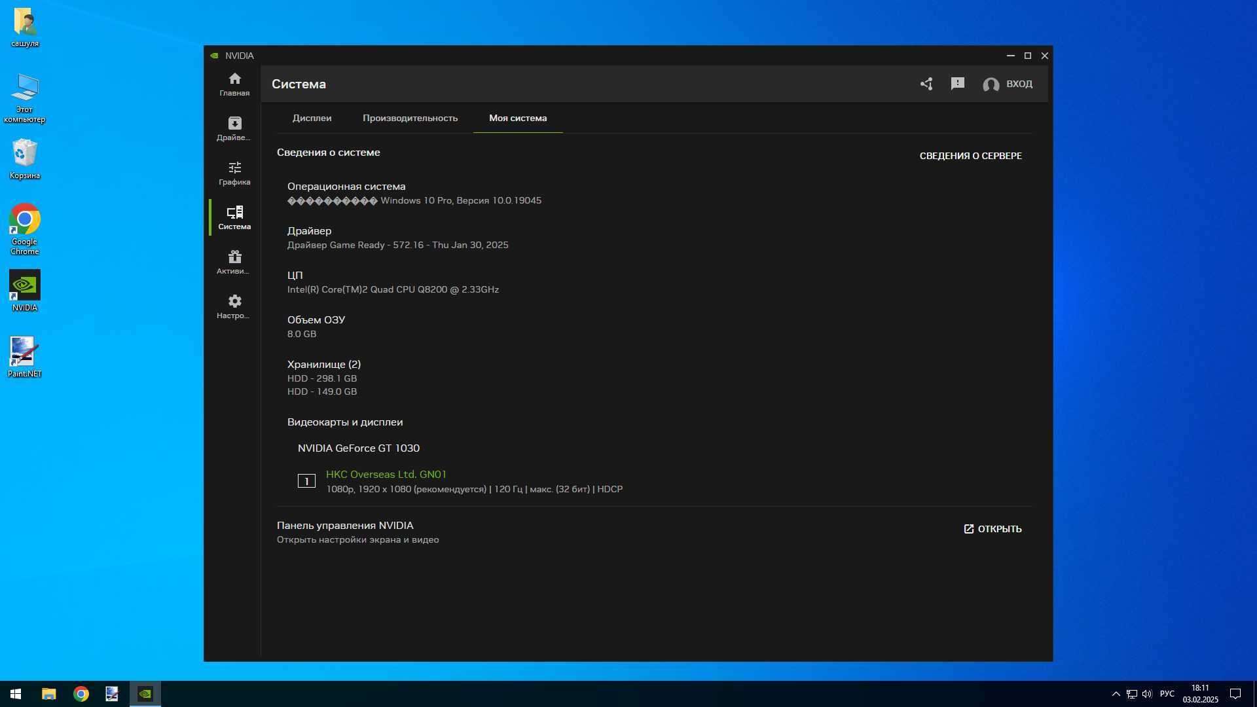Screen dimensions: 1257x707
Task: Click the Драйвер Game Ready 572.16 text
Action: [x=398, y=245]
